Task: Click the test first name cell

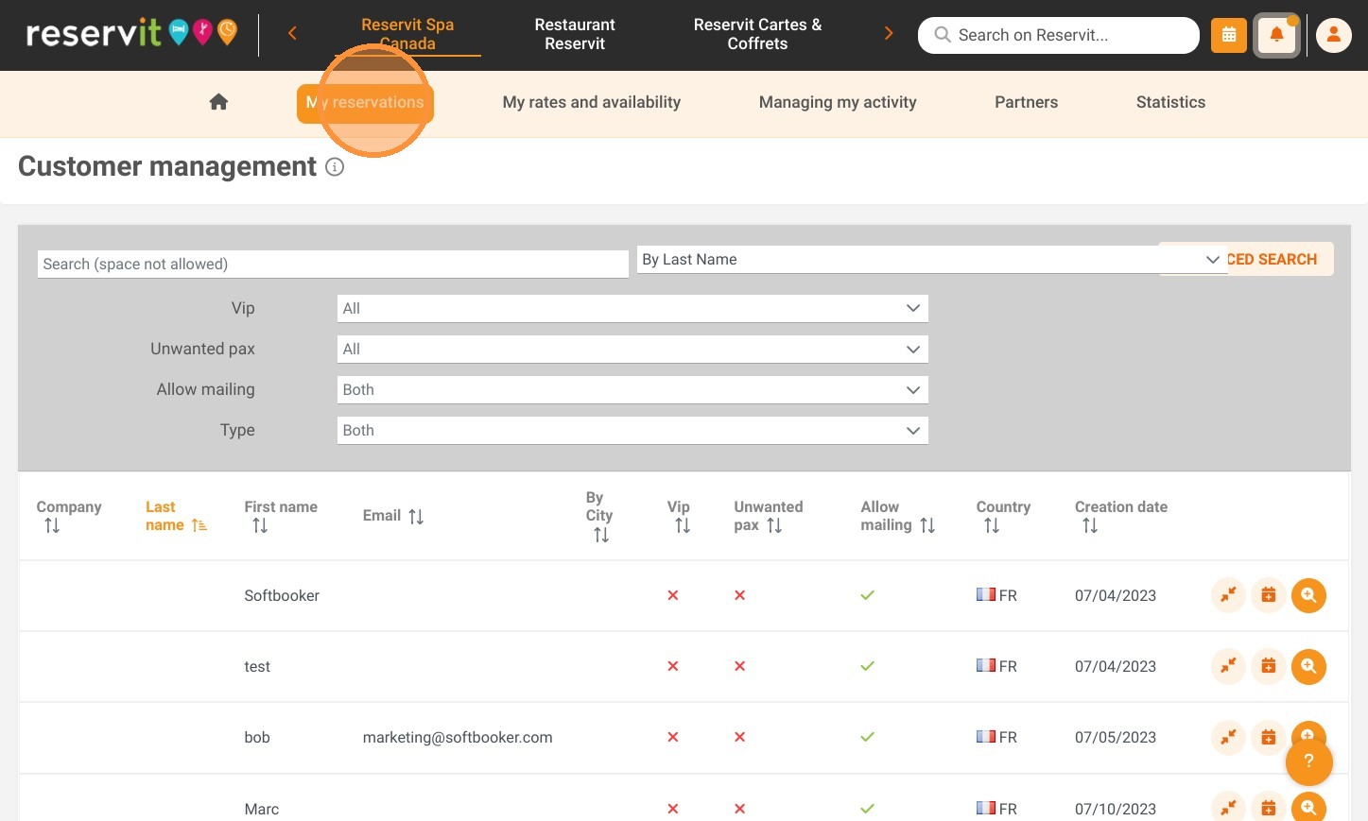Action: pos(257,666)
